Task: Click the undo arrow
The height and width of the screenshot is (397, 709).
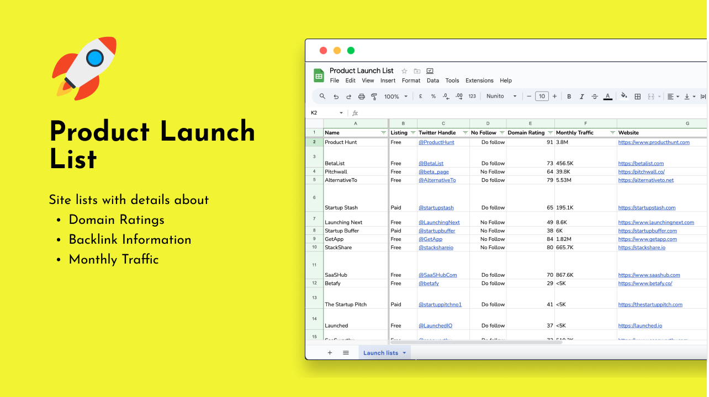Action: tap(336, 96)
